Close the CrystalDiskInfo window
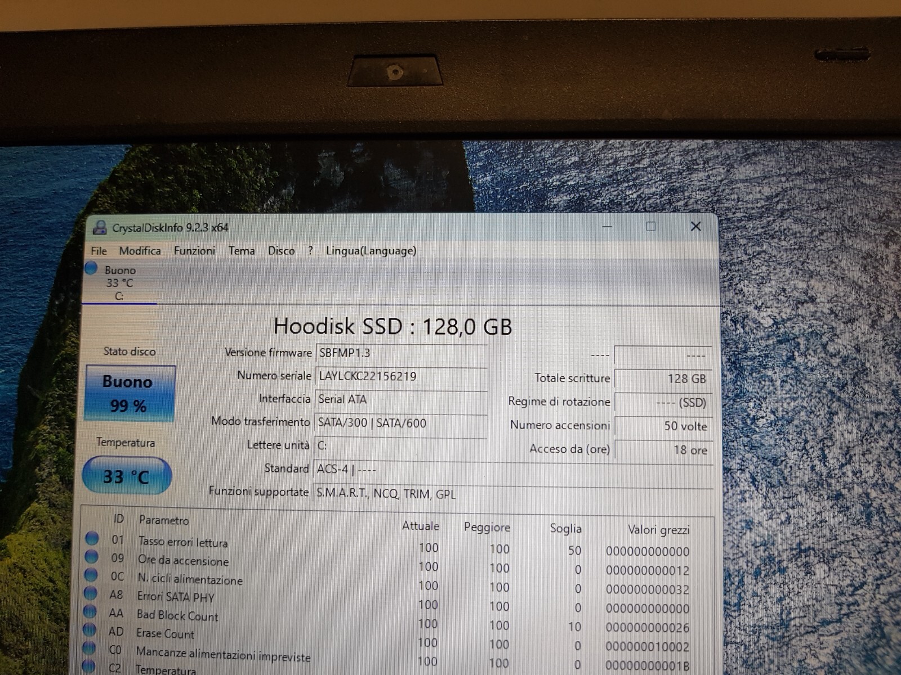This screenshot has width=901, height=675. tap(696, 226)
